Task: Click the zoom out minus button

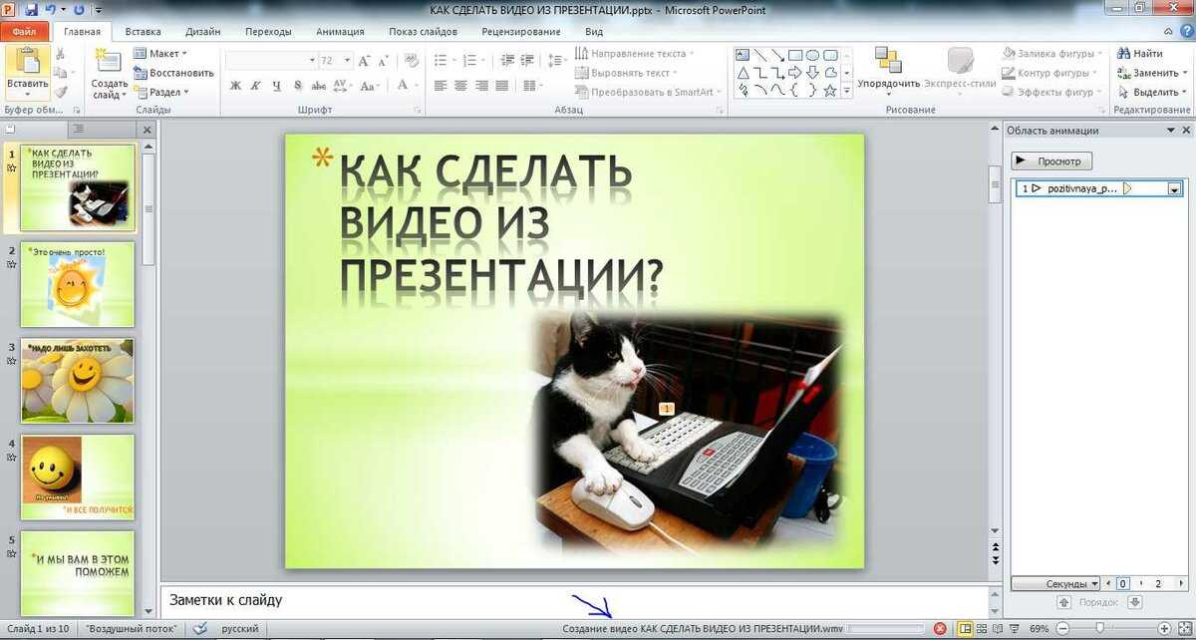Action: [1062, 629]
